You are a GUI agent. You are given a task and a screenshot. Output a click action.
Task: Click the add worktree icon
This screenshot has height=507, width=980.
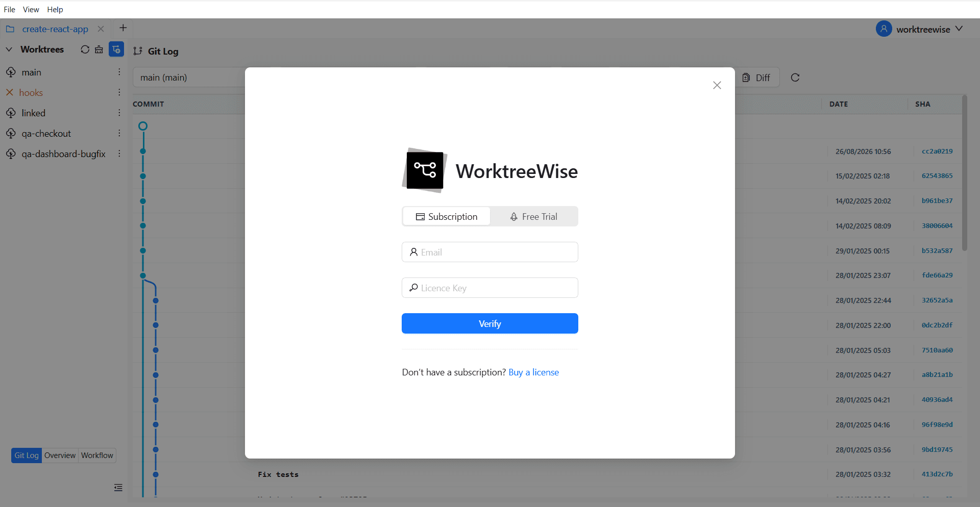coord(116,49)
